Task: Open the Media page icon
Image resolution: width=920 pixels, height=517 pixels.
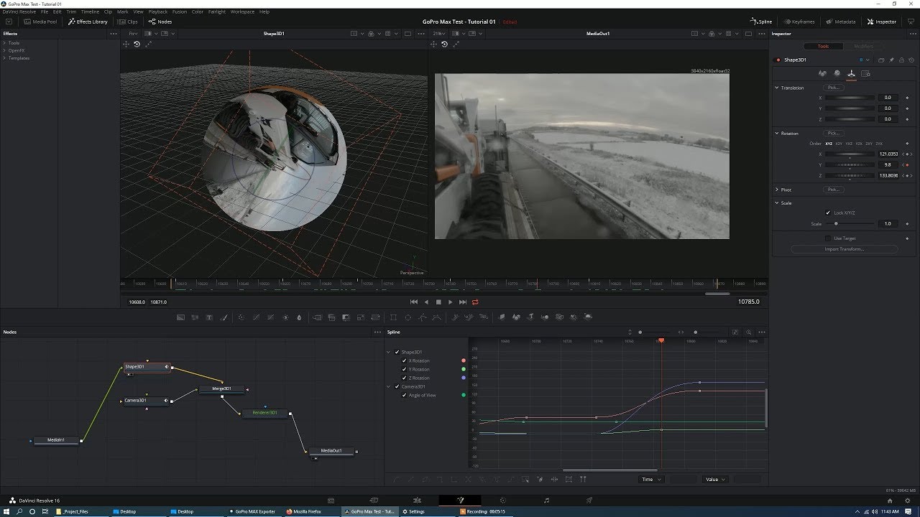Action: pyautogui.click(x=331, y=500)
